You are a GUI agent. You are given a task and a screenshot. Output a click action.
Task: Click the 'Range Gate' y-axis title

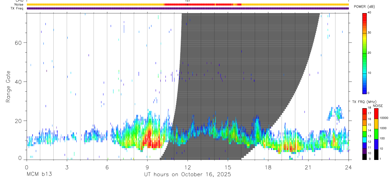pos(9,87)
